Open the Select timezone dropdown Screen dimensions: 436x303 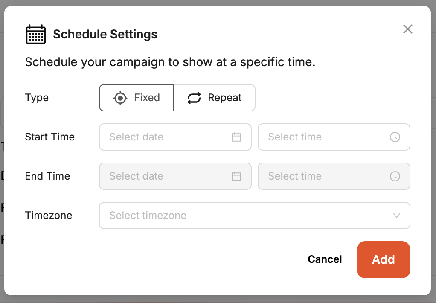tap(255, 216)
